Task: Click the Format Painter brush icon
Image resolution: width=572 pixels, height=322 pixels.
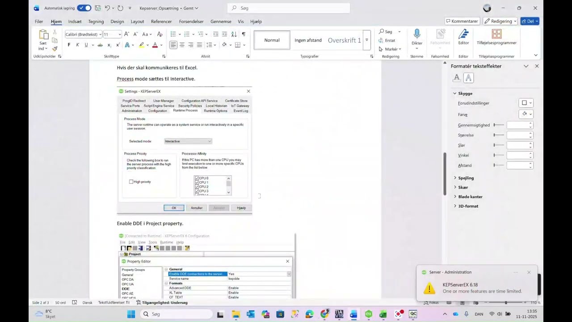Action: (55, 48)
